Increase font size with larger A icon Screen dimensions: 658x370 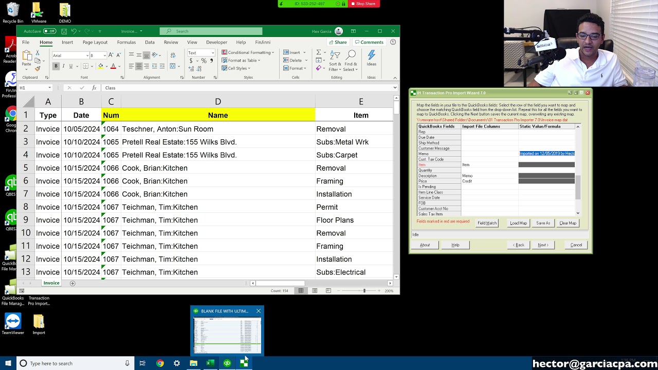[111, 55]
